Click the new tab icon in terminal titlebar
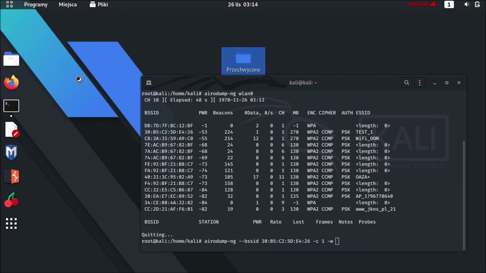This screenshot has height=273, width=486. [x=149, y=83]
